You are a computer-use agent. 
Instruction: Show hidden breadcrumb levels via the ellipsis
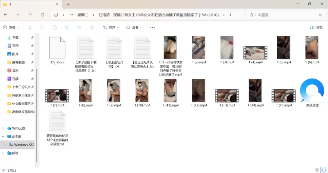click(71, 15)
